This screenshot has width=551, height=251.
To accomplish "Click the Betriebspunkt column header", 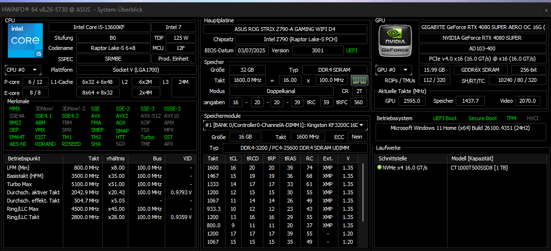I will pyautogui.click(x=34, y=159).
